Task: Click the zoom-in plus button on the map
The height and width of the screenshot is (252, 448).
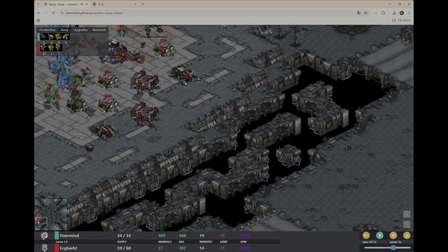Action: tap(407, 214)
